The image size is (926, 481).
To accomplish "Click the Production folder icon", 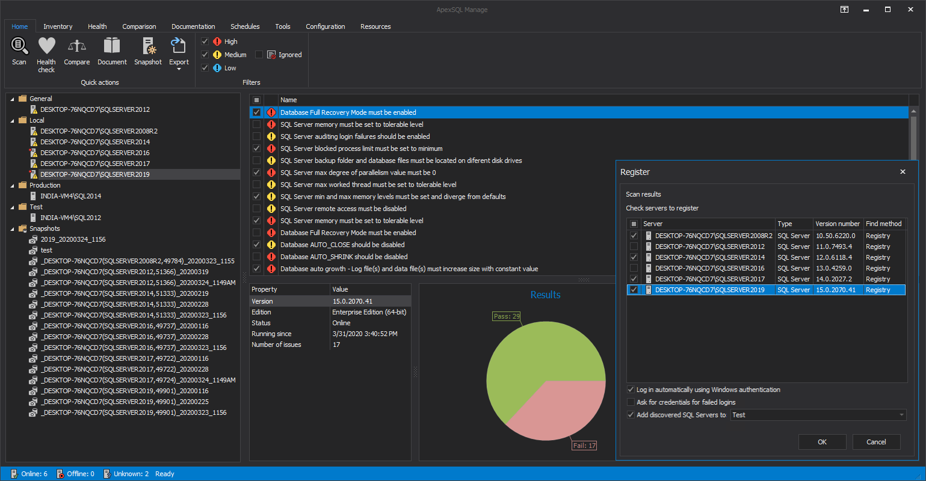I will [x=23, y=185].
